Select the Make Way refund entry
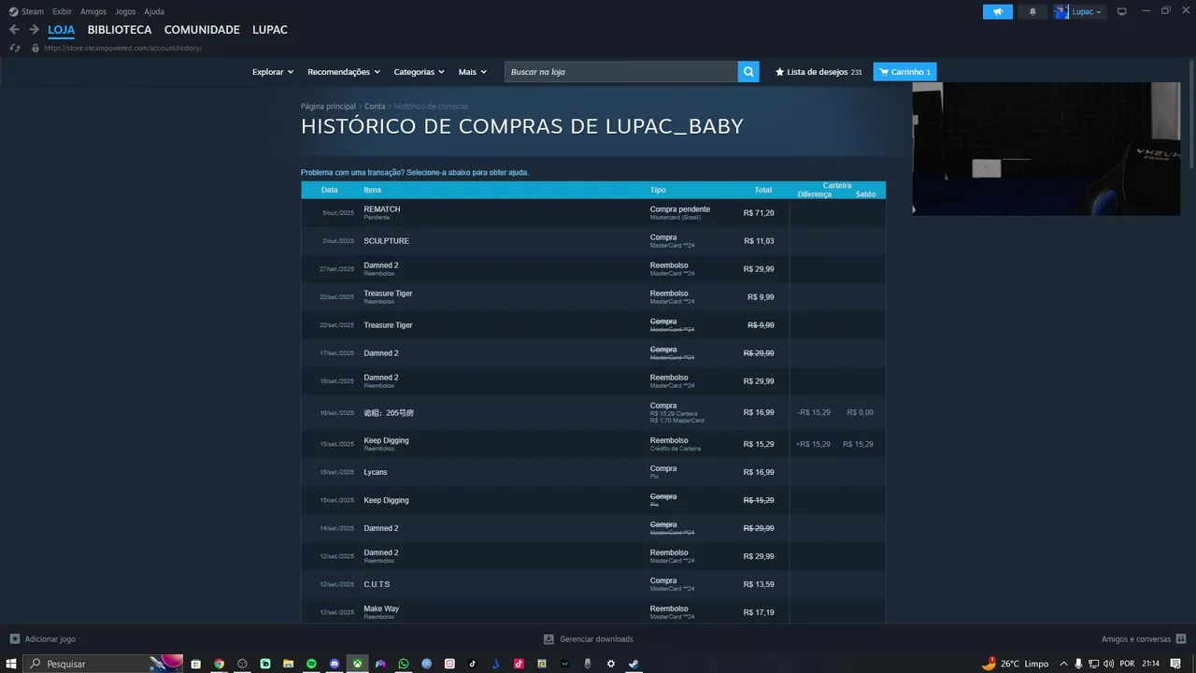The width and height of the screenshot is (1196, 673). [593, 612]
